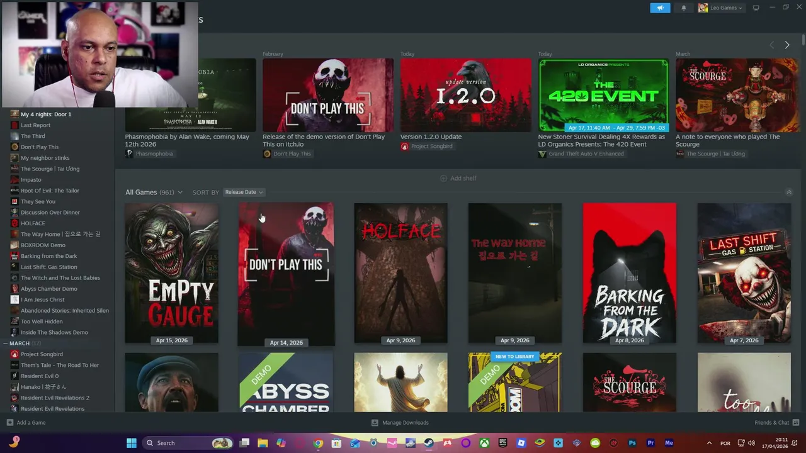The width and height of the screenshot is (806, 453).
Task: Click the Project Songbird label under news
Action: [426, 146]
